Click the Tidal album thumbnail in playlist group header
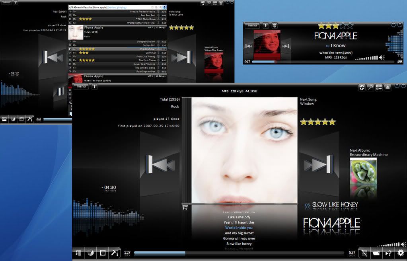The image size is (407, 261). [x=76, y=32]
